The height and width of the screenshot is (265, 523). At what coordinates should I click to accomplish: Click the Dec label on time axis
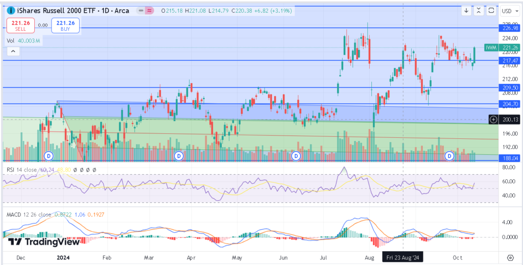[x=20, y=258]
